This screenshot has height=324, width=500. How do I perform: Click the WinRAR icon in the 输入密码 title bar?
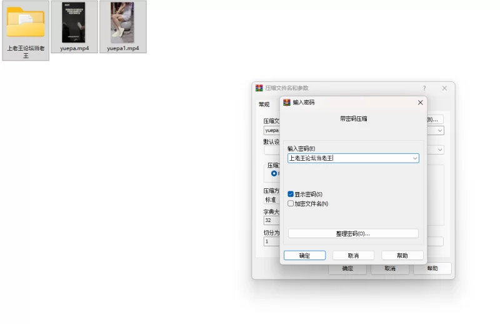(287, 103)
